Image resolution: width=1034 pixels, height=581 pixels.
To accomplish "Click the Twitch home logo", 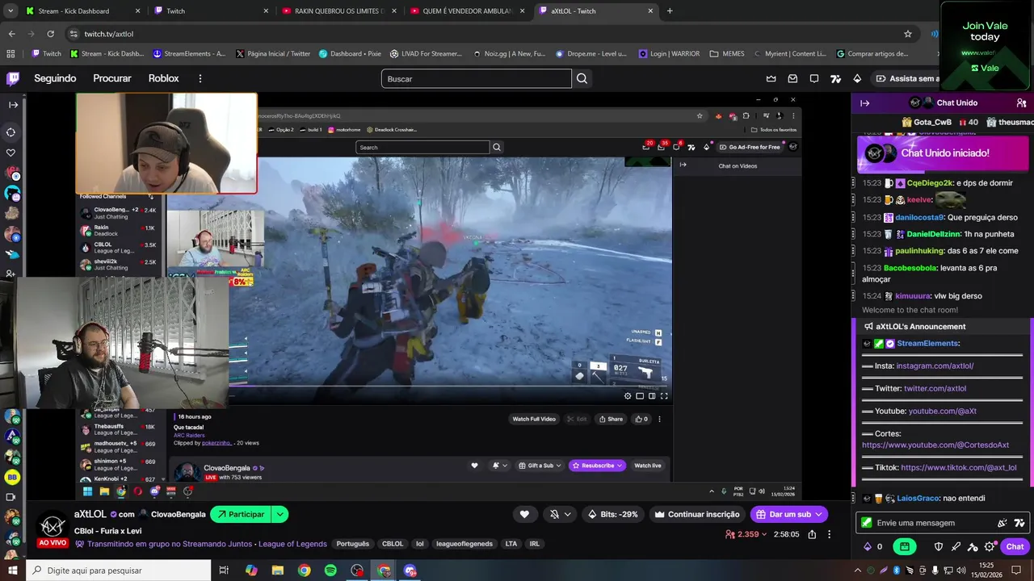I will (13, 78).
